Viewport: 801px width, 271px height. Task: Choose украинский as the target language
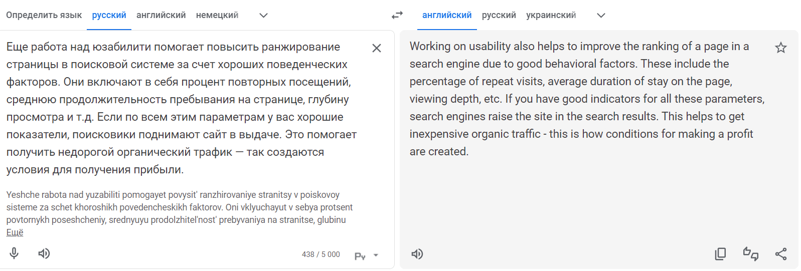[x=551, y=15]
